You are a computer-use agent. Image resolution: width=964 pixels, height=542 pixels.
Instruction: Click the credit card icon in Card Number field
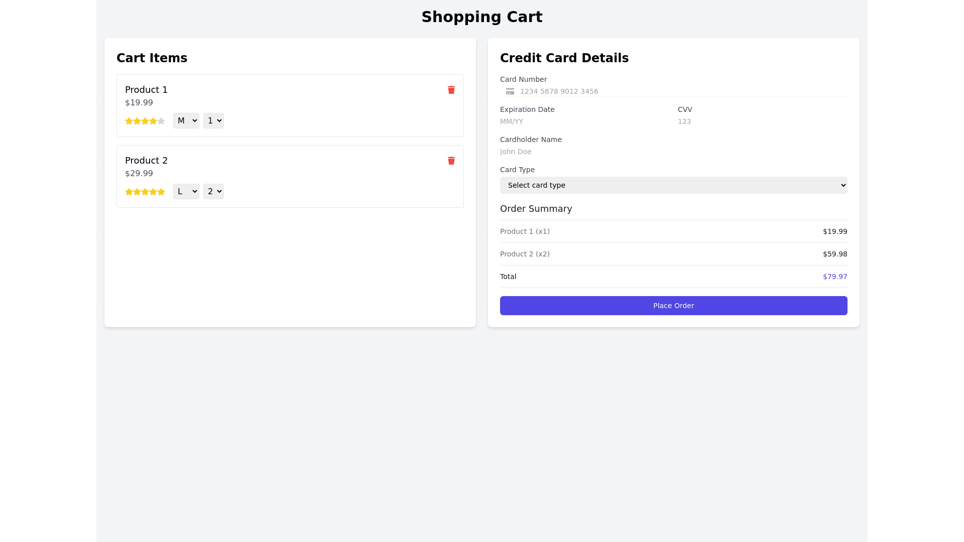[x=510, y=91]
